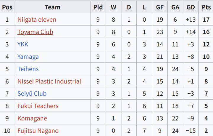Open the Komagane team link
The height and width of the screenshot is (136, 213).
pos(32,119)
